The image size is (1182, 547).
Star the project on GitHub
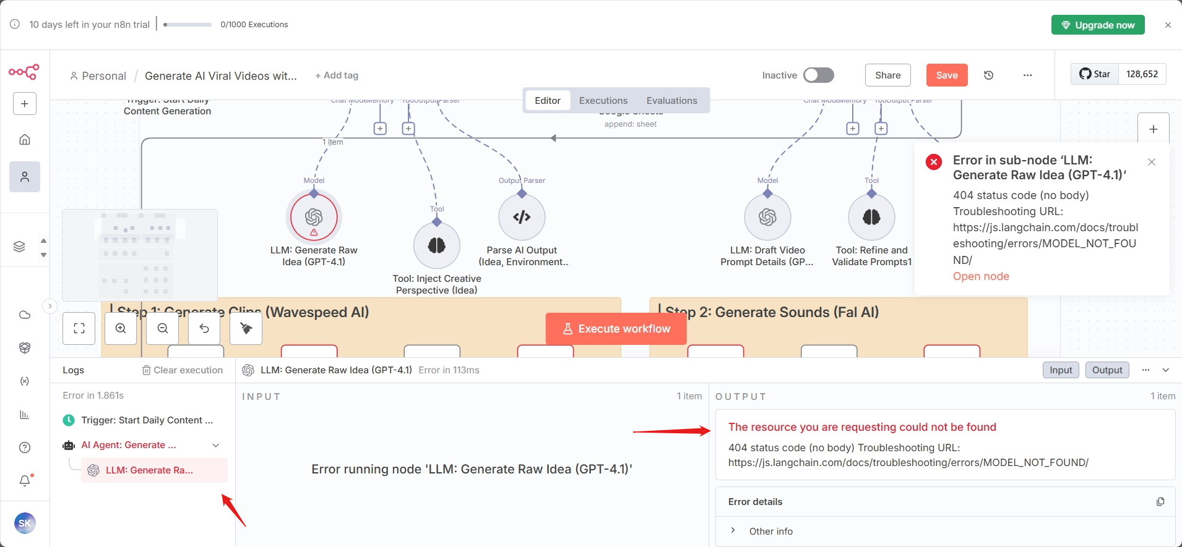[1095, 74]
